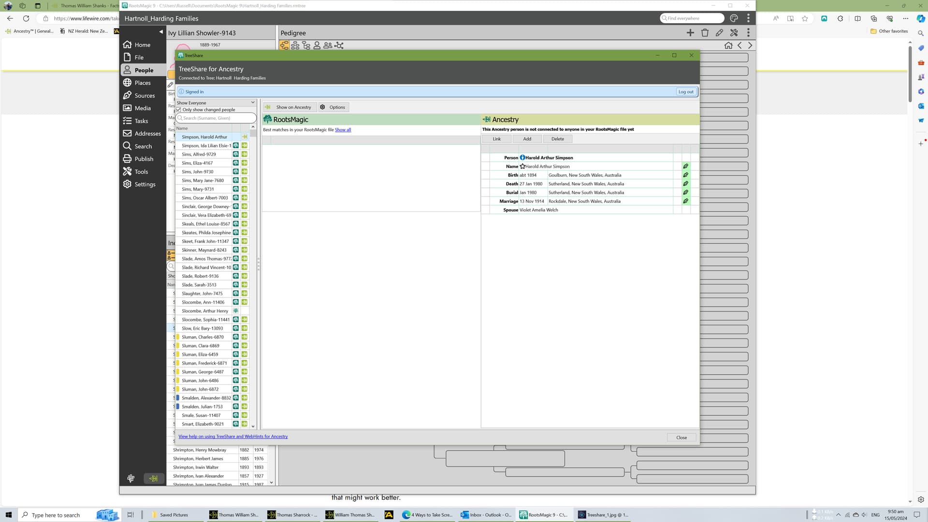Screen dimensions: 928x522
Task: Open the color theme palette icon
Action: (734, 18)
